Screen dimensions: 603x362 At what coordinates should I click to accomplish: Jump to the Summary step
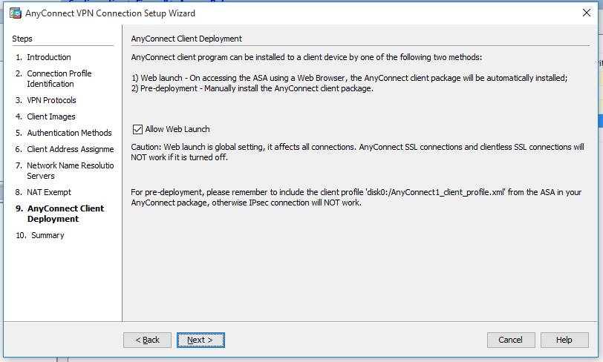(x=48, y=235)
